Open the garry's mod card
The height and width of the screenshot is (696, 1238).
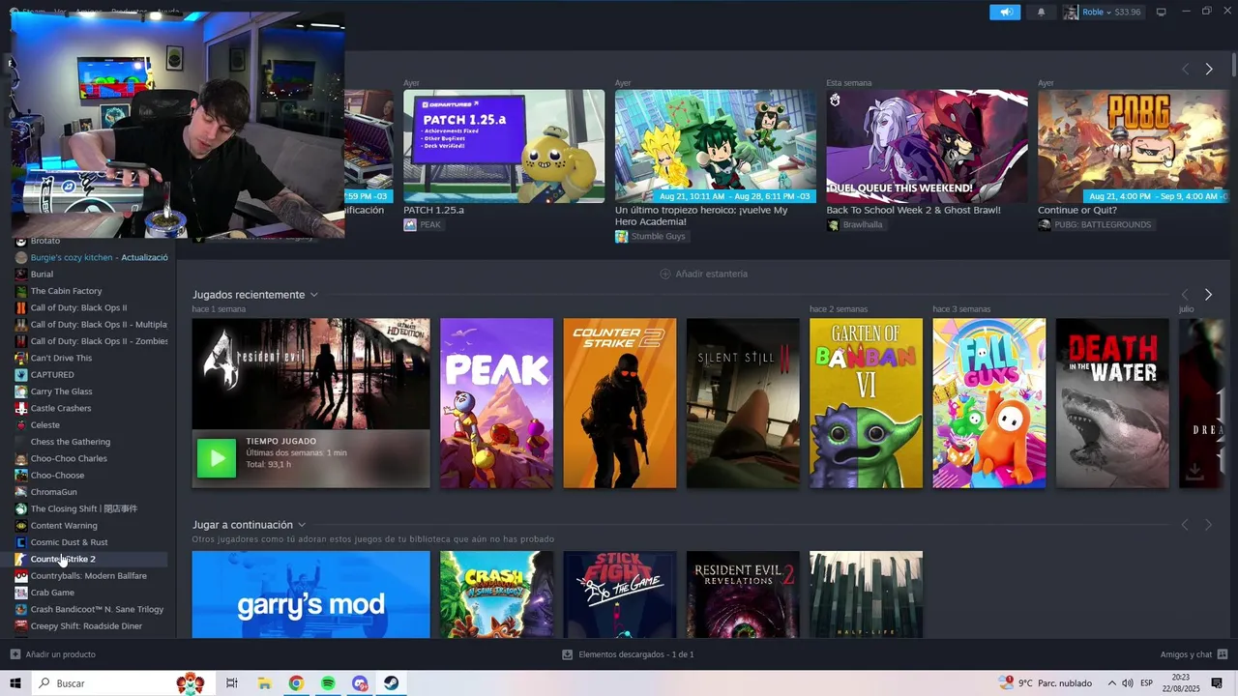click(310, 594)
